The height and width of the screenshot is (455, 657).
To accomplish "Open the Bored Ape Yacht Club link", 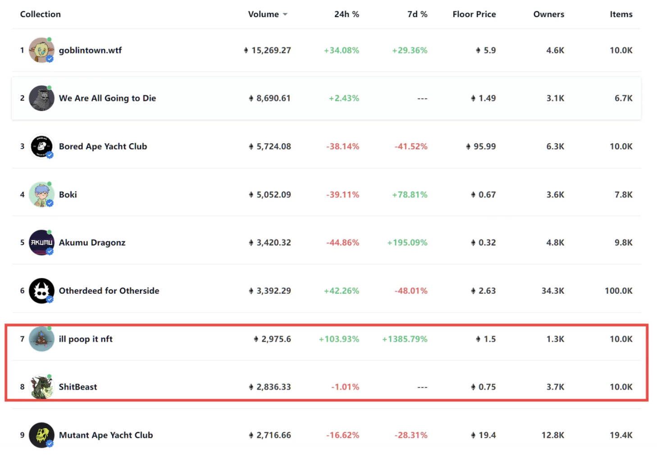I will coord(103,146).
